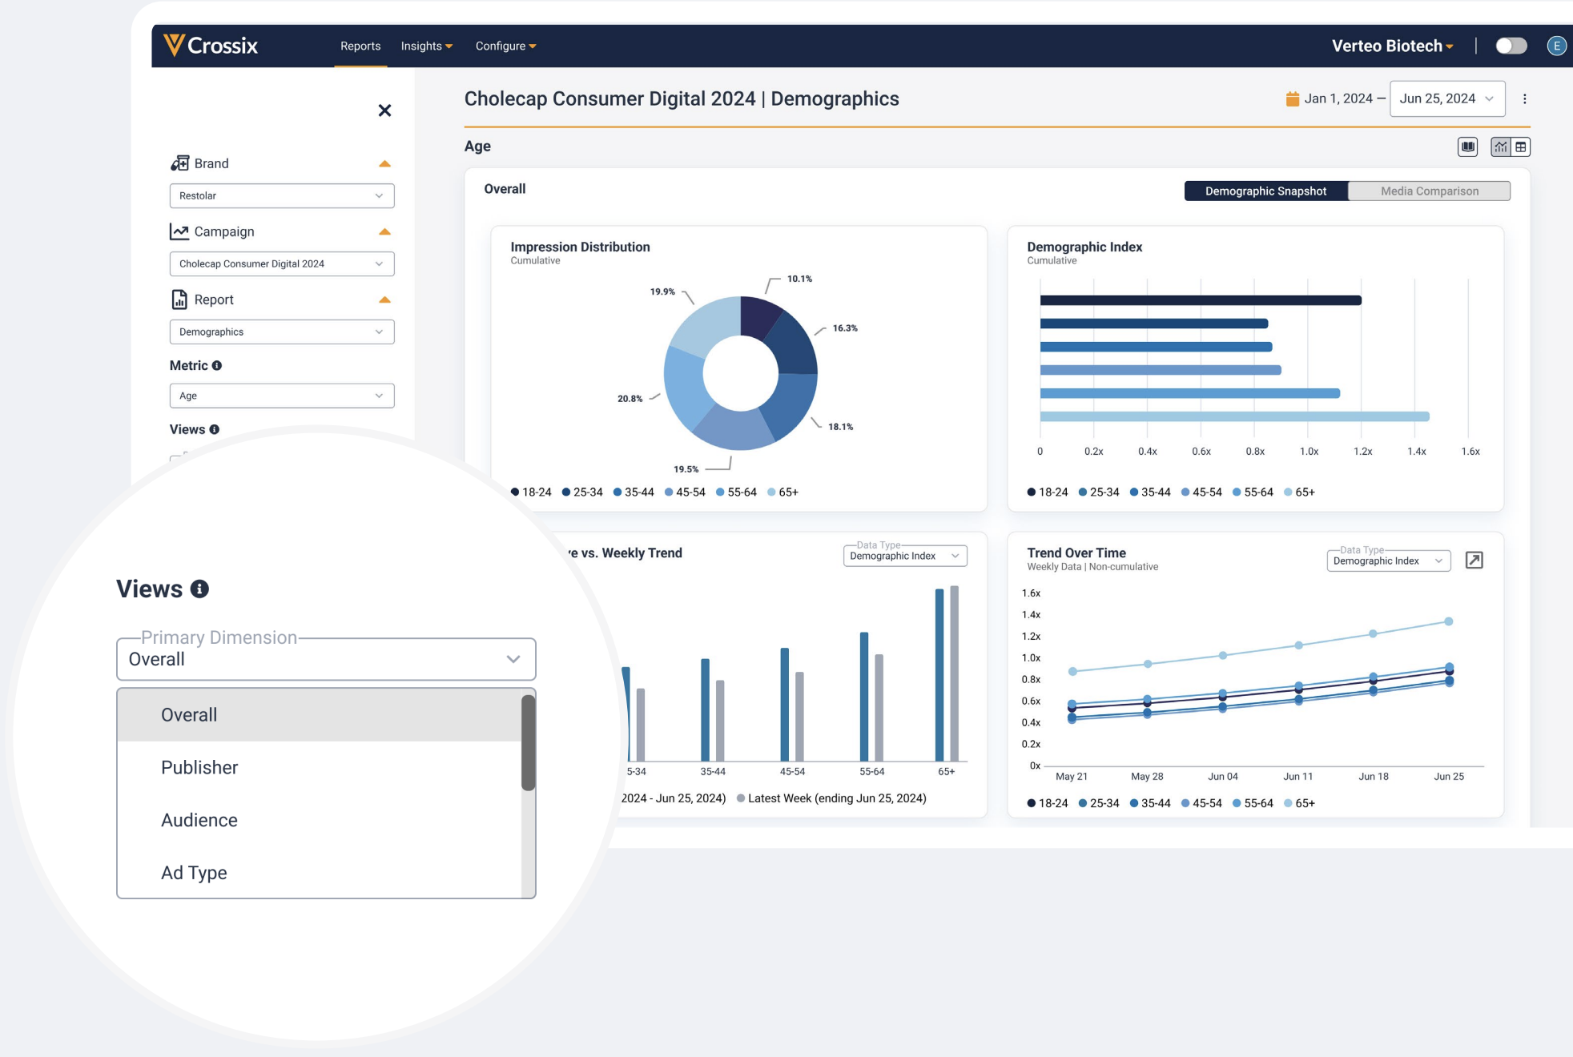Close the filter side panel
This screenshot has height=1057, width=1573.
pyautogui.click(x=384, y=111)
